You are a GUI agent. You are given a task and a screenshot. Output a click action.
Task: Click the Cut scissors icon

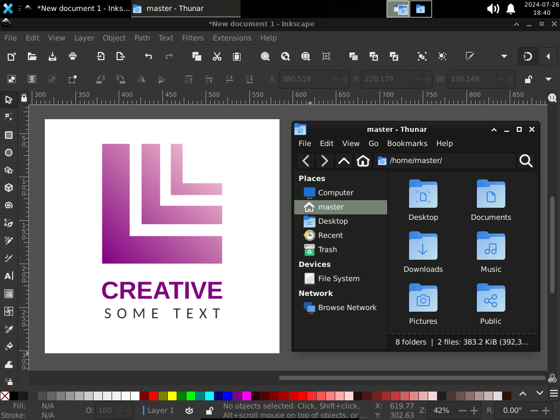[217, 56]
